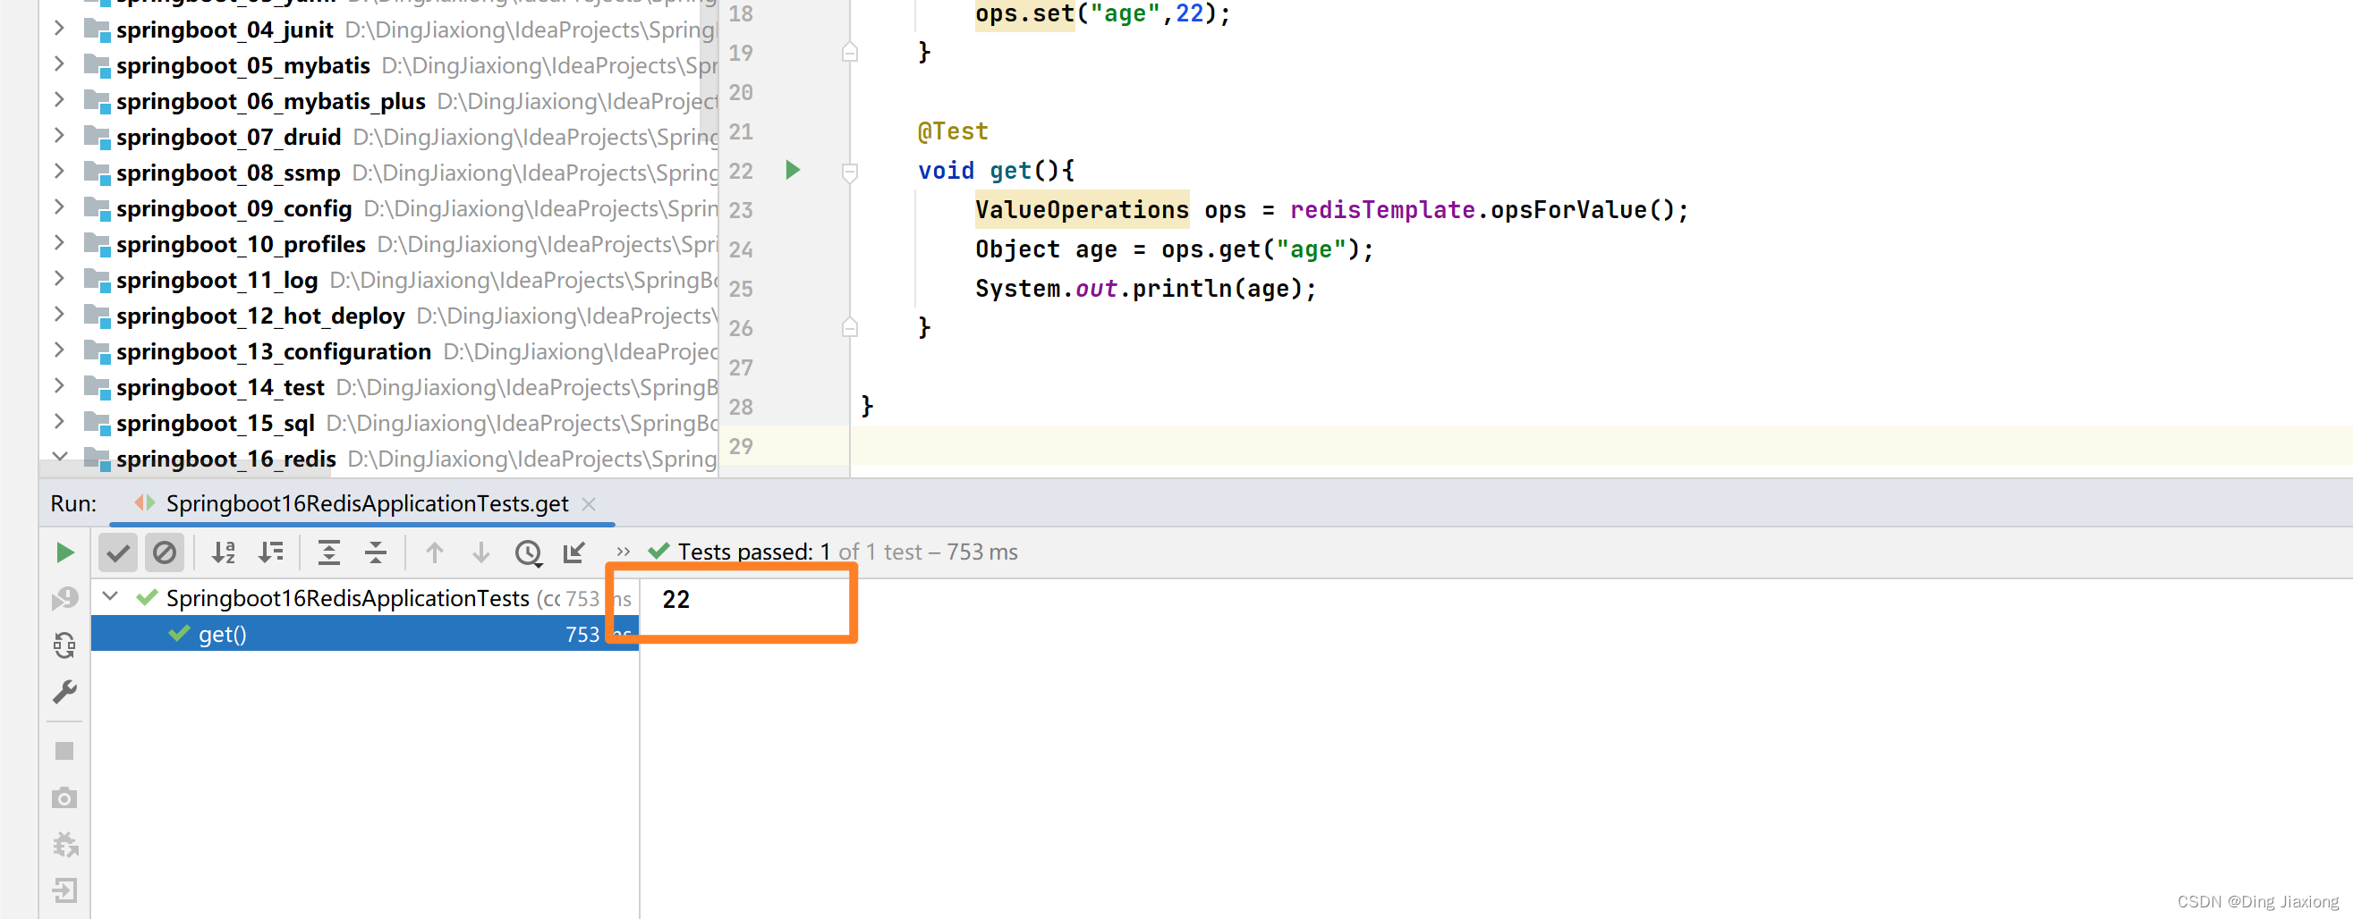The width and height of the screenshot is (2353, 919).
Task: Expand springboot_10_profiles module
Action: [59, 243]
